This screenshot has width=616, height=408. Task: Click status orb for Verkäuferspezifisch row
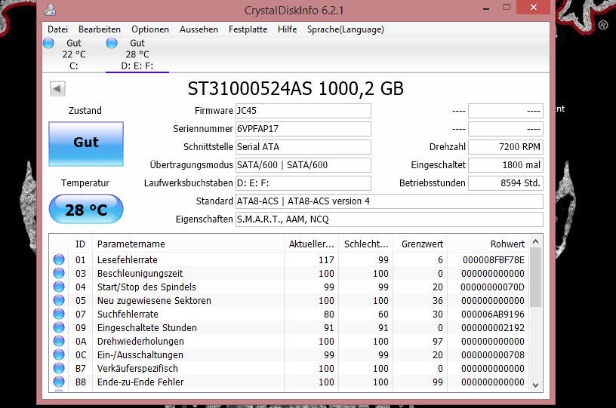[59, 368]
